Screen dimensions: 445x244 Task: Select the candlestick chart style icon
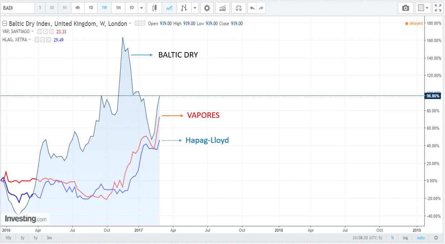(154, 8)
